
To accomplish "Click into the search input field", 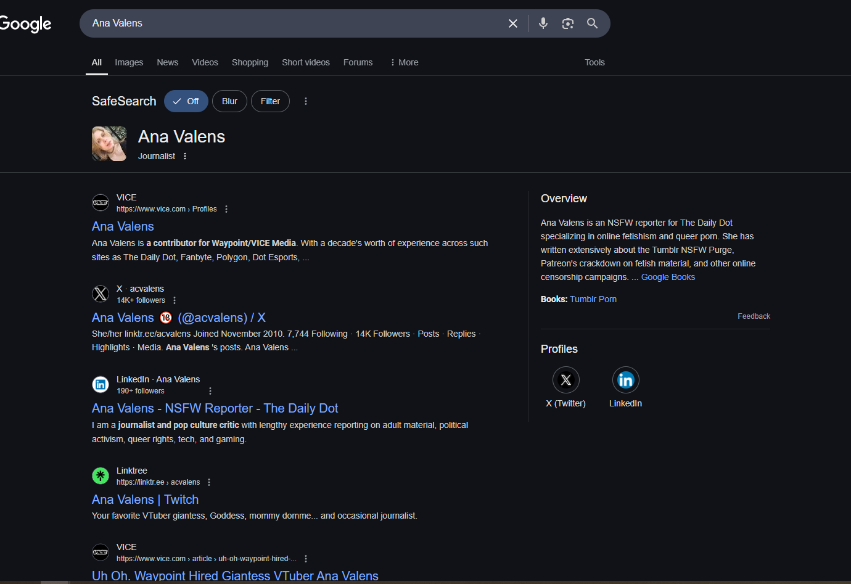I will click(x=295, y=23).
